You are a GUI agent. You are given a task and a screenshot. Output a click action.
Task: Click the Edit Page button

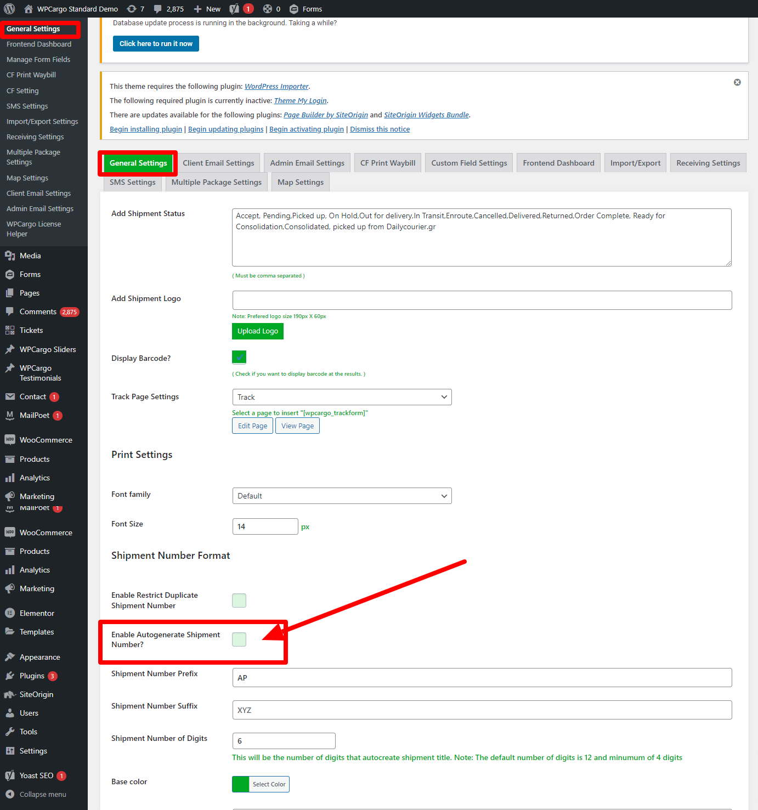tap(252, 426)
